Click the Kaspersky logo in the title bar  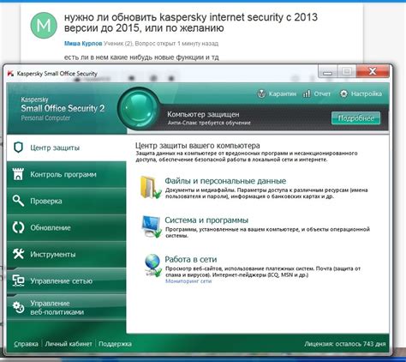coord(11,73)
